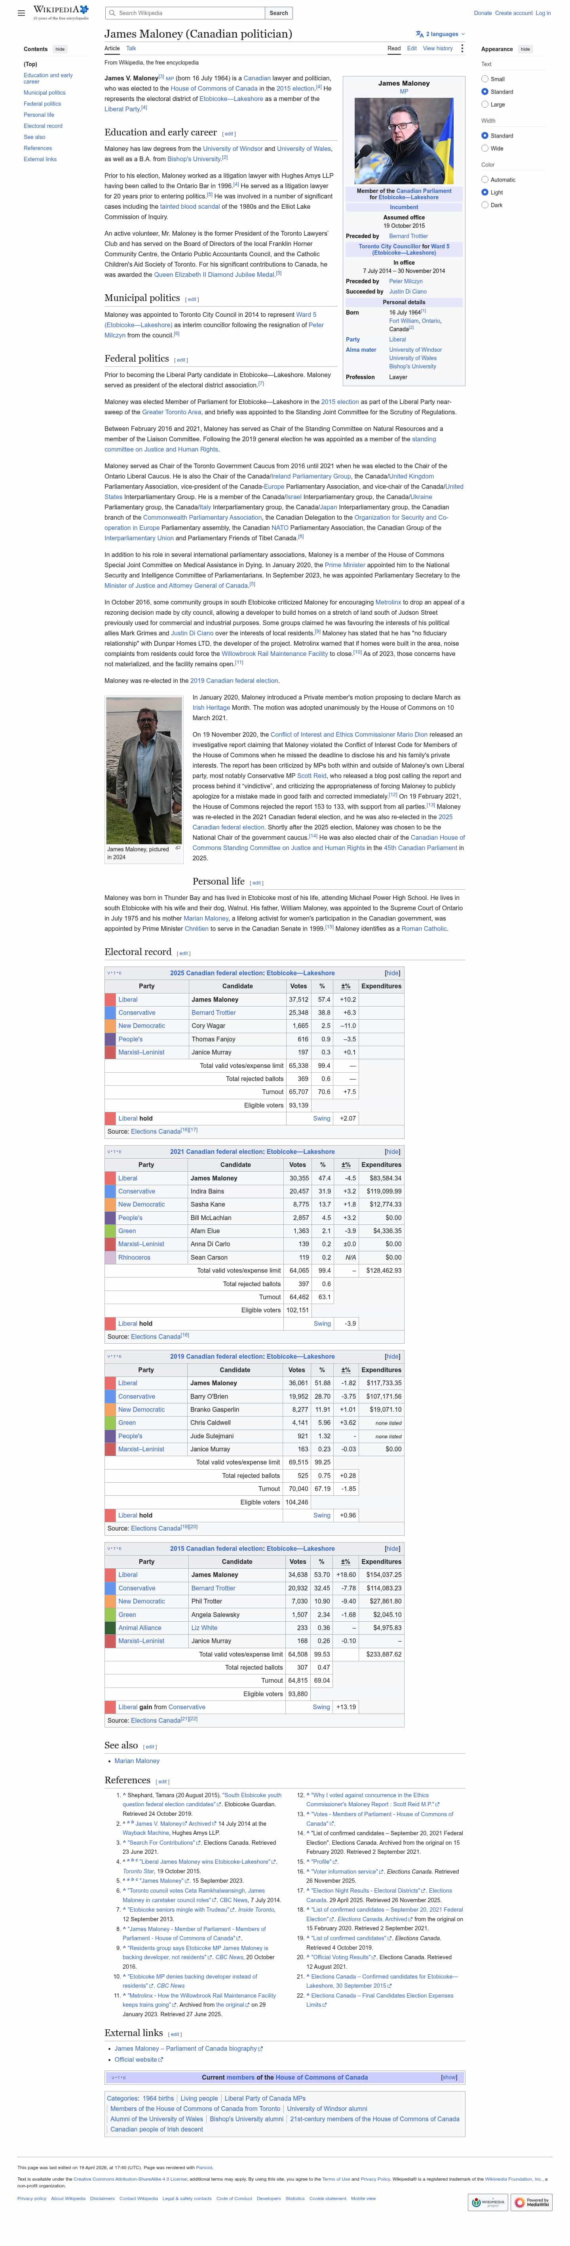Open the main menu hamburger icon
570x2246 pixels.
22,13
